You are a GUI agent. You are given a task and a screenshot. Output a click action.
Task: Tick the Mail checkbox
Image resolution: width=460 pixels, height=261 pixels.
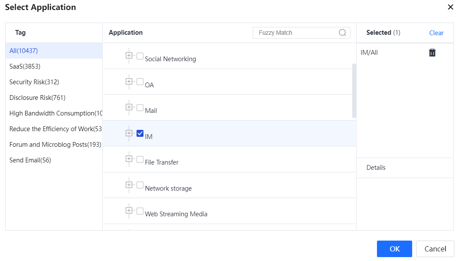tap(140, 108)
